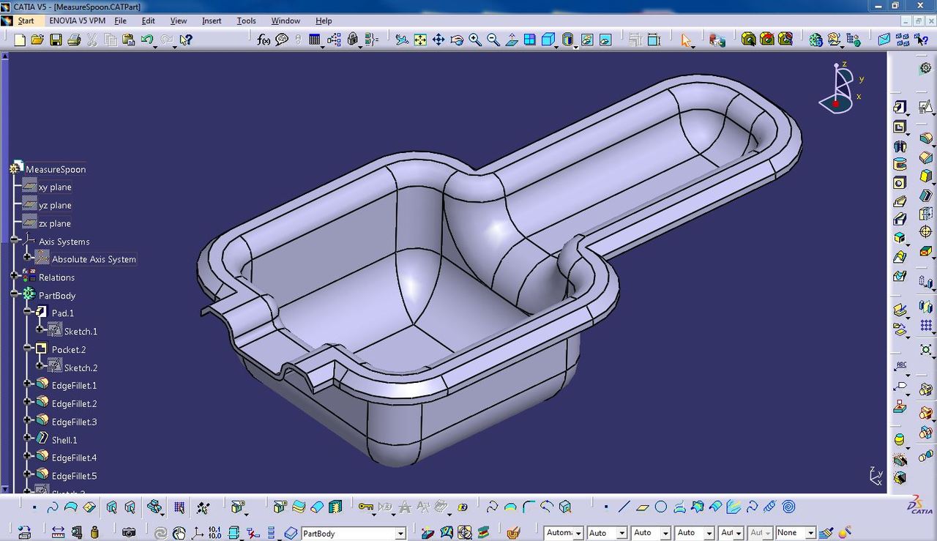Create a new document with New icon

pyautogui.click(x=20, y=40)
